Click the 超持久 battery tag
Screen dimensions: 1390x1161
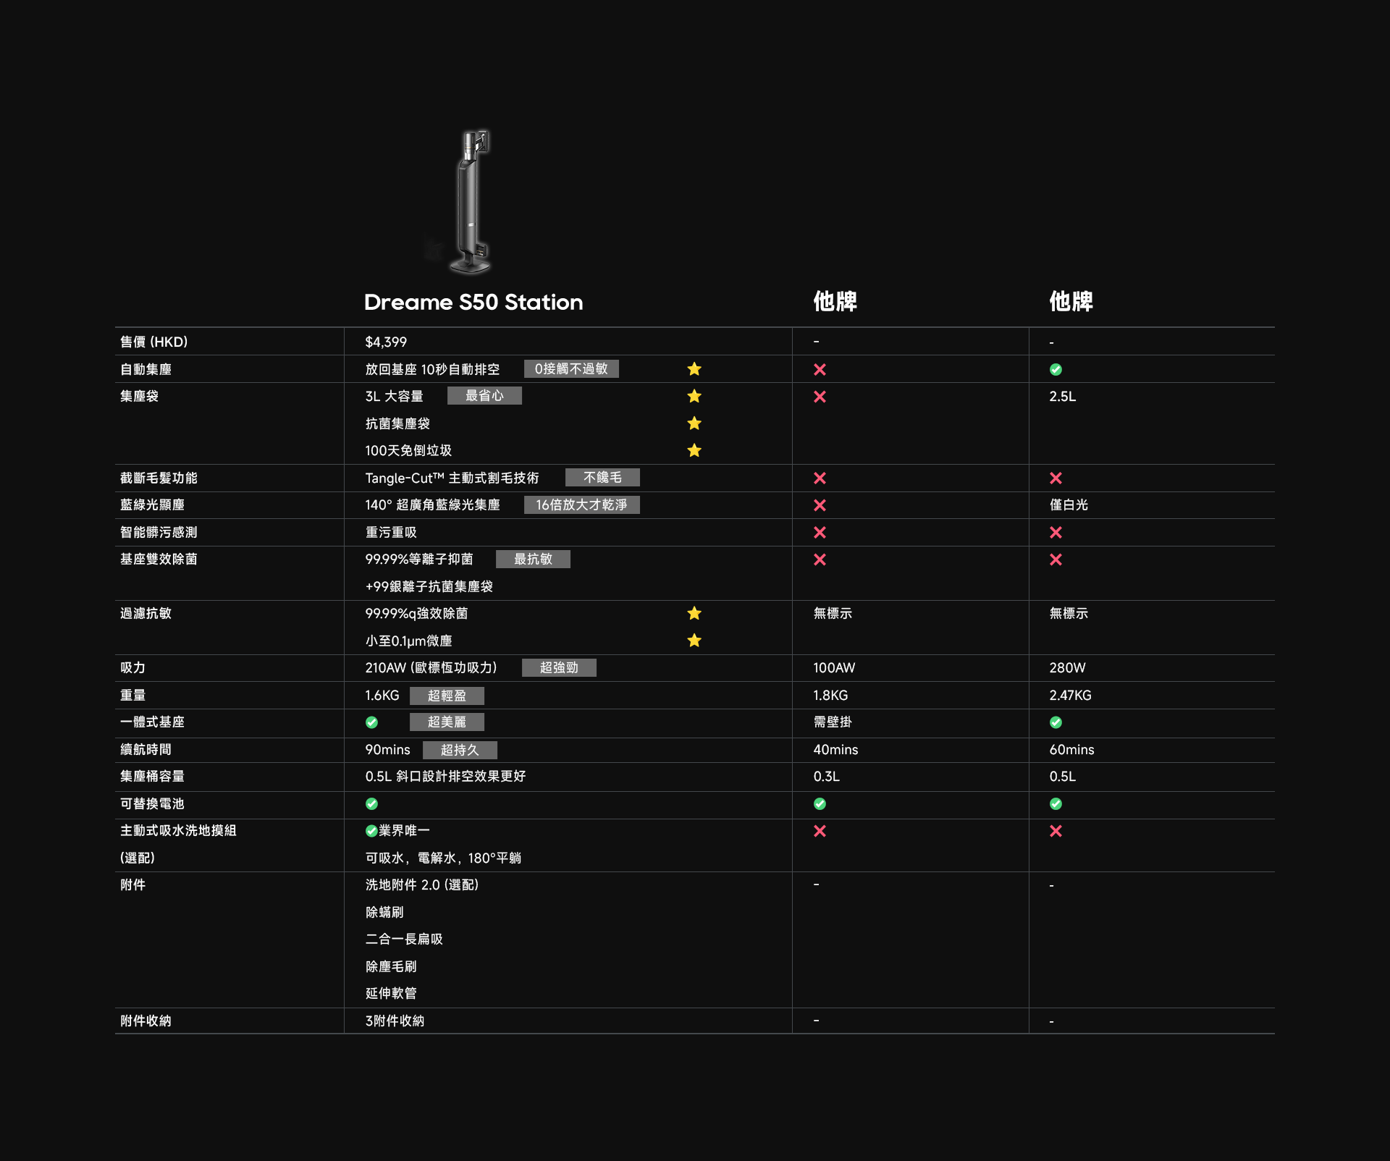[x=460, y=750]
